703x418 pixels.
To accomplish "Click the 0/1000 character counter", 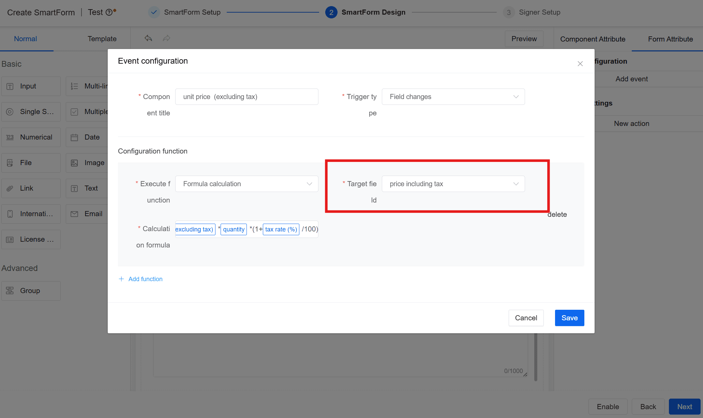I will point(513,371).
